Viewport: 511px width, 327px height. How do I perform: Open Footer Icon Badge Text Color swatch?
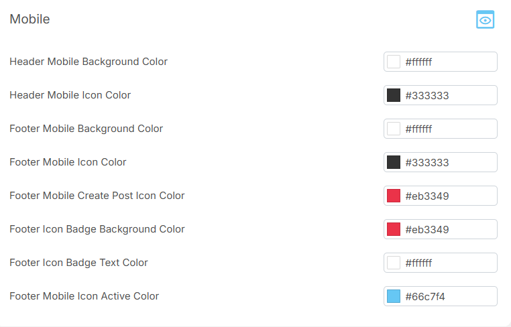tap(394, 263)
